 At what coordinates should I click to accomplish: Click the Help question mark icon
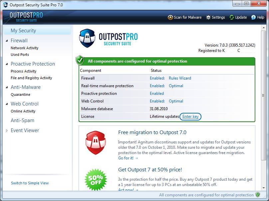click(253, 17)
